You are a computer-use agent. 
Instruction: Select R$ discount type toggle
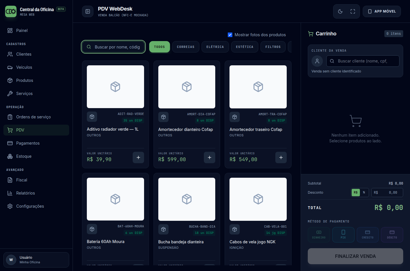pos(356,193)
